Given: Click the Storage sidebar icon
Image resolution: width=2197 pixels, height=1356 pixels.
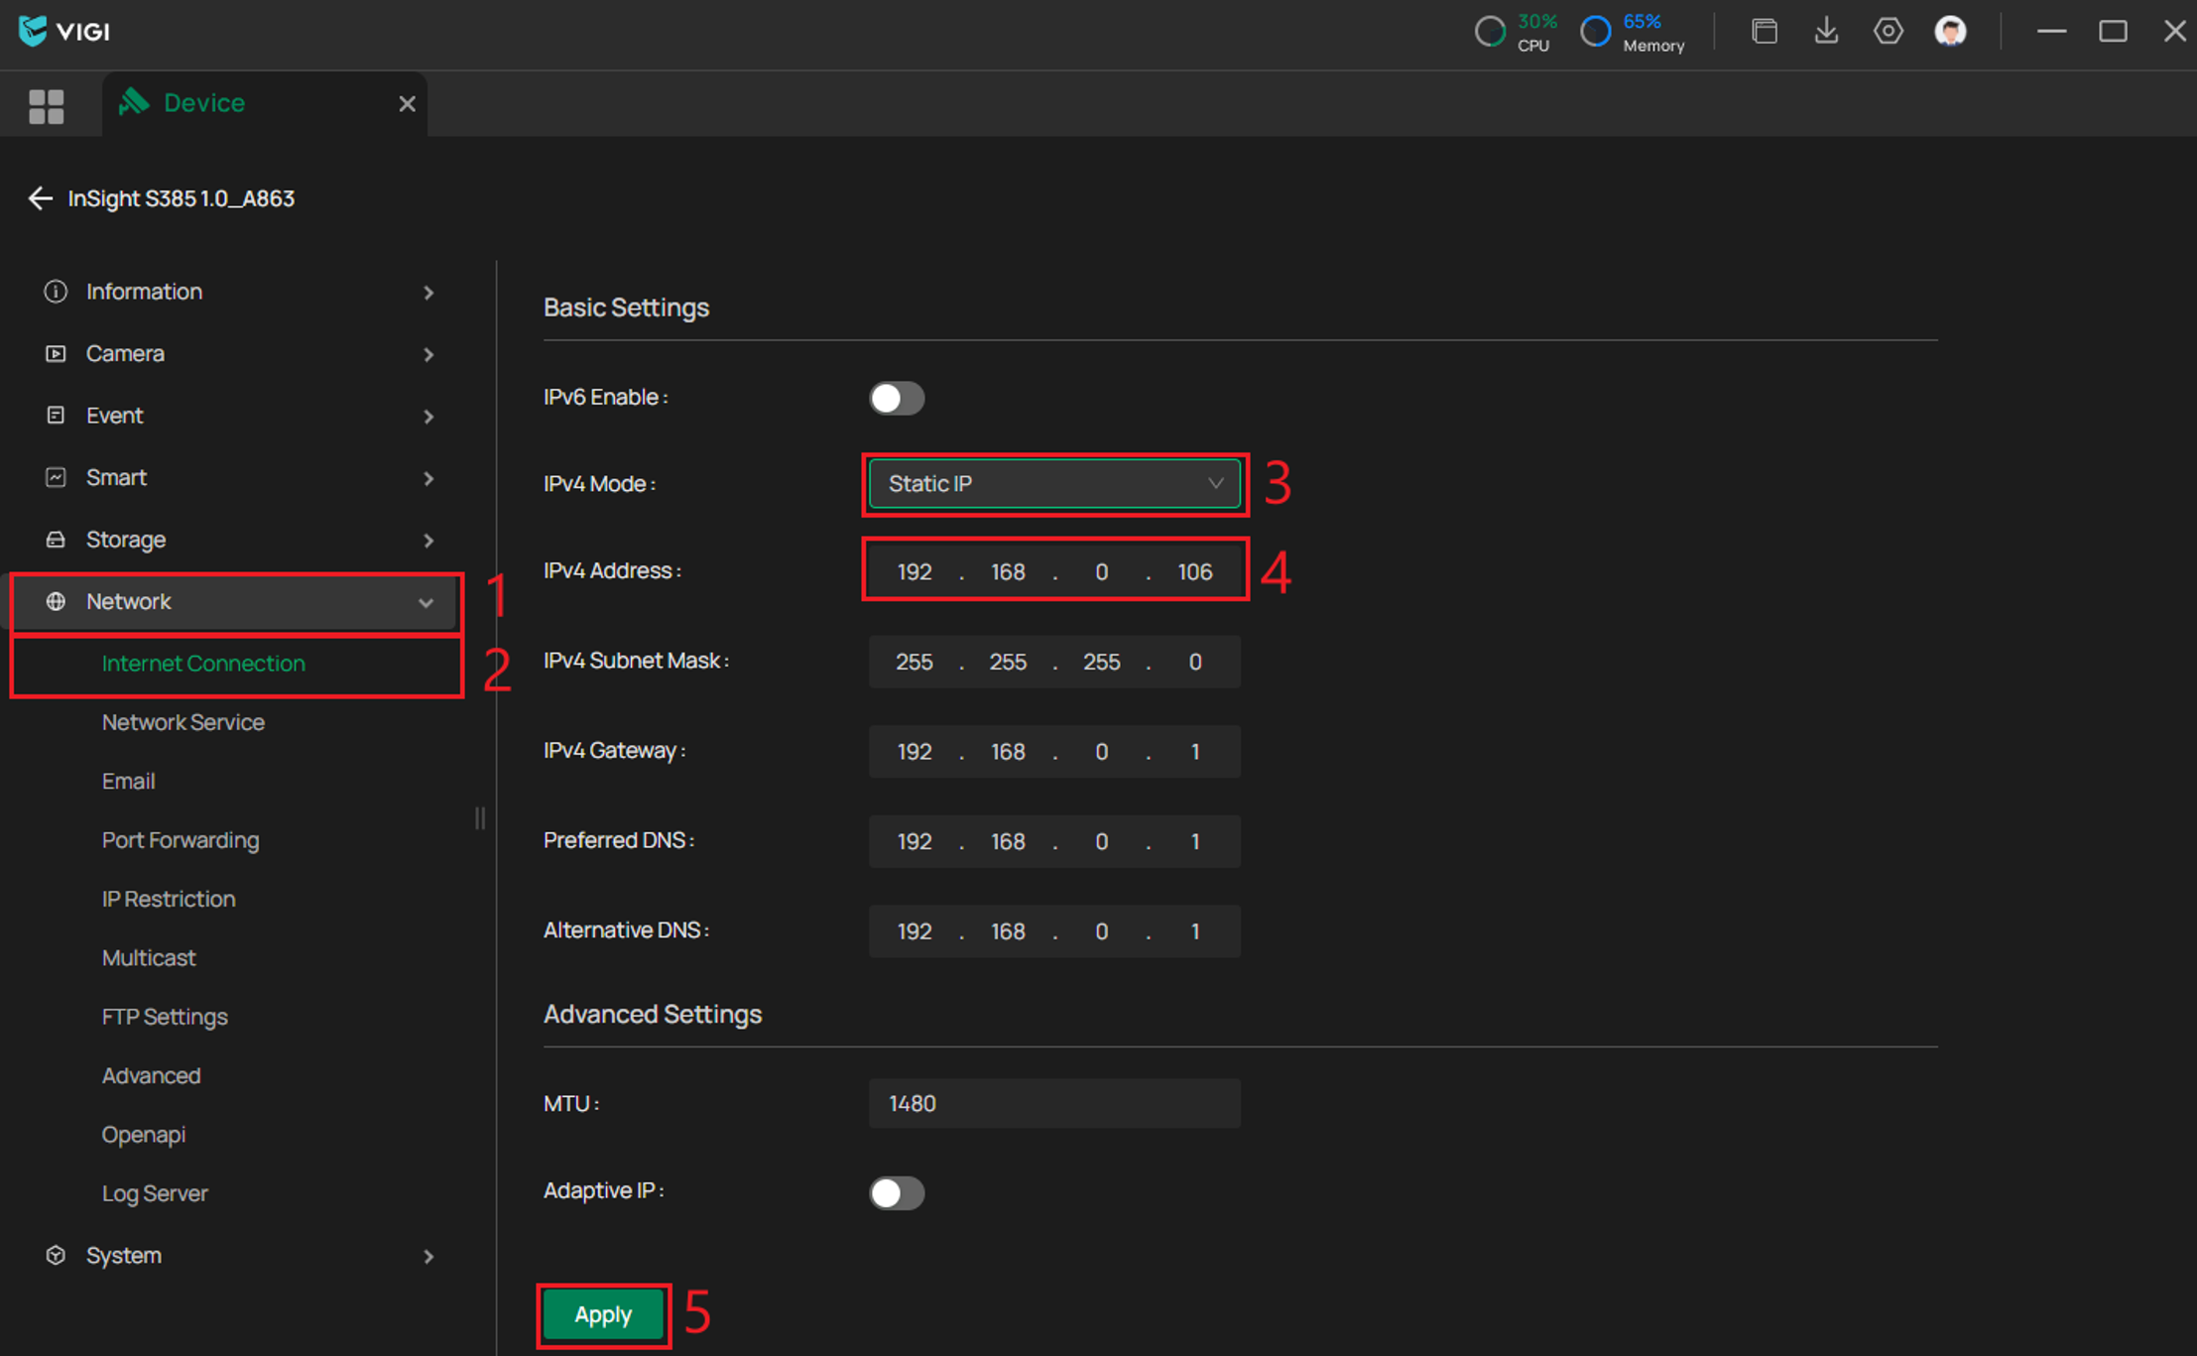Looking at the screenshot, I should point(56,540).
